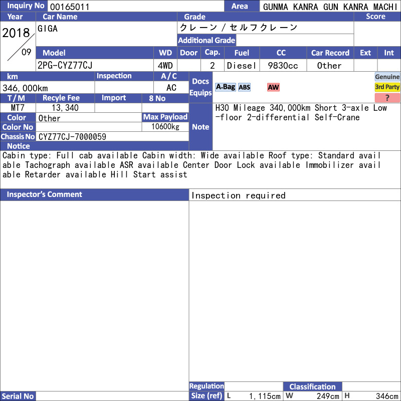
Task: Click the 8 No header cell
Action: tap(165, 98)
